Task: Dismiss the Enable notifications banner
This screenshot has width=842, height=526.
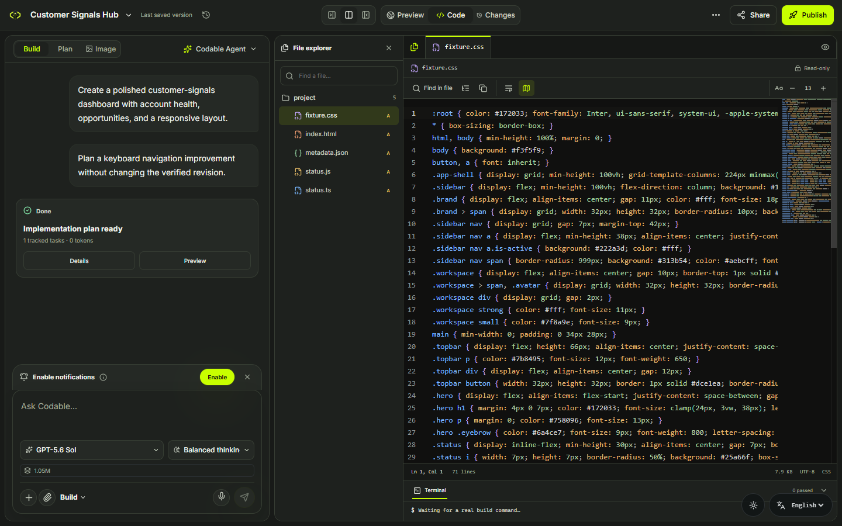Action: point(247,377)
